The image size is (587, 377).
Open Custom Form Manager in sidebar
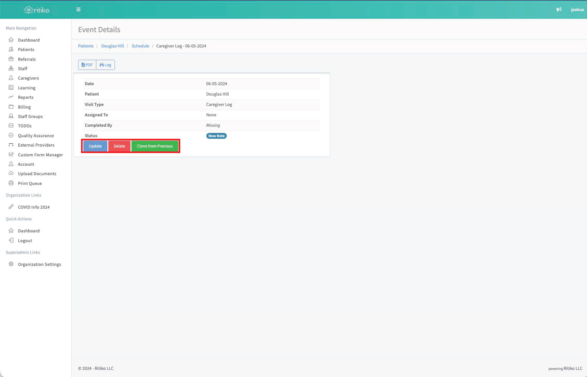point(40,155)
